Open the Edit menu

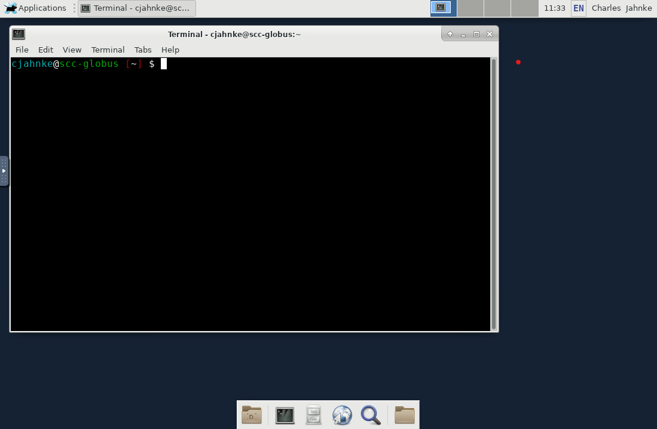(x=45, y=50)
